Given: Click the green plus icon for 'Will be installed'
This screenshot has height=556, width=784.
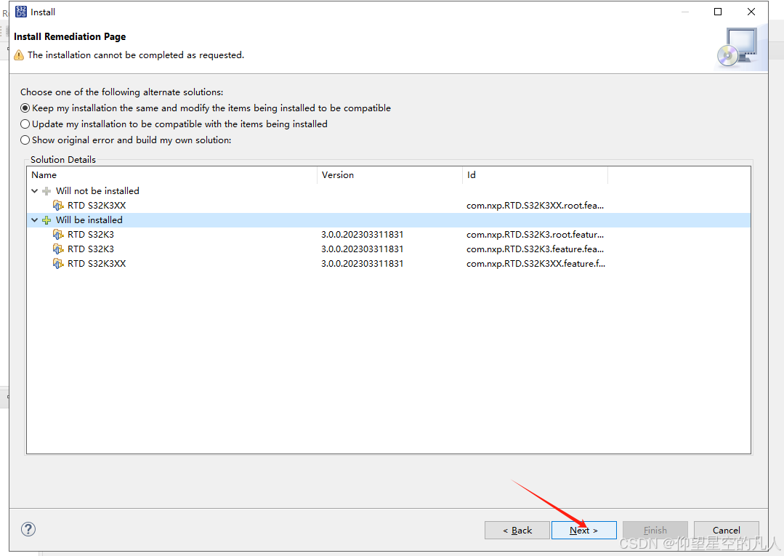Looking at the screenshot, I should [47, 220].
